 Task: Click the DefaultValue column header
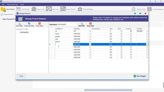point(100,29)
